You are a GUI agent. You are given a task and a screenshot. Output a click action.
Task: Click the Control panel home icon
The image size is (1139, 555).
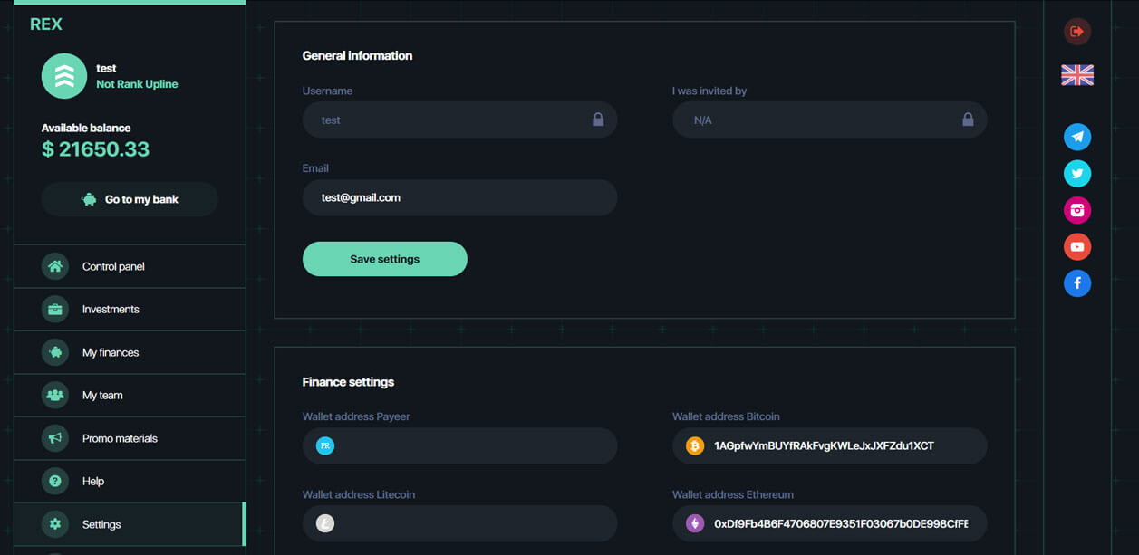pyautogui.click(x=55, y=266)
